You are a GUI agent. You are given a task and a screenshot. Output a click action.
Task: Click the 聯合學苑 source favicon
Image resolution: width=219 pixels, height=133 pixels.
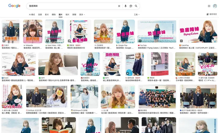(139, 110)
